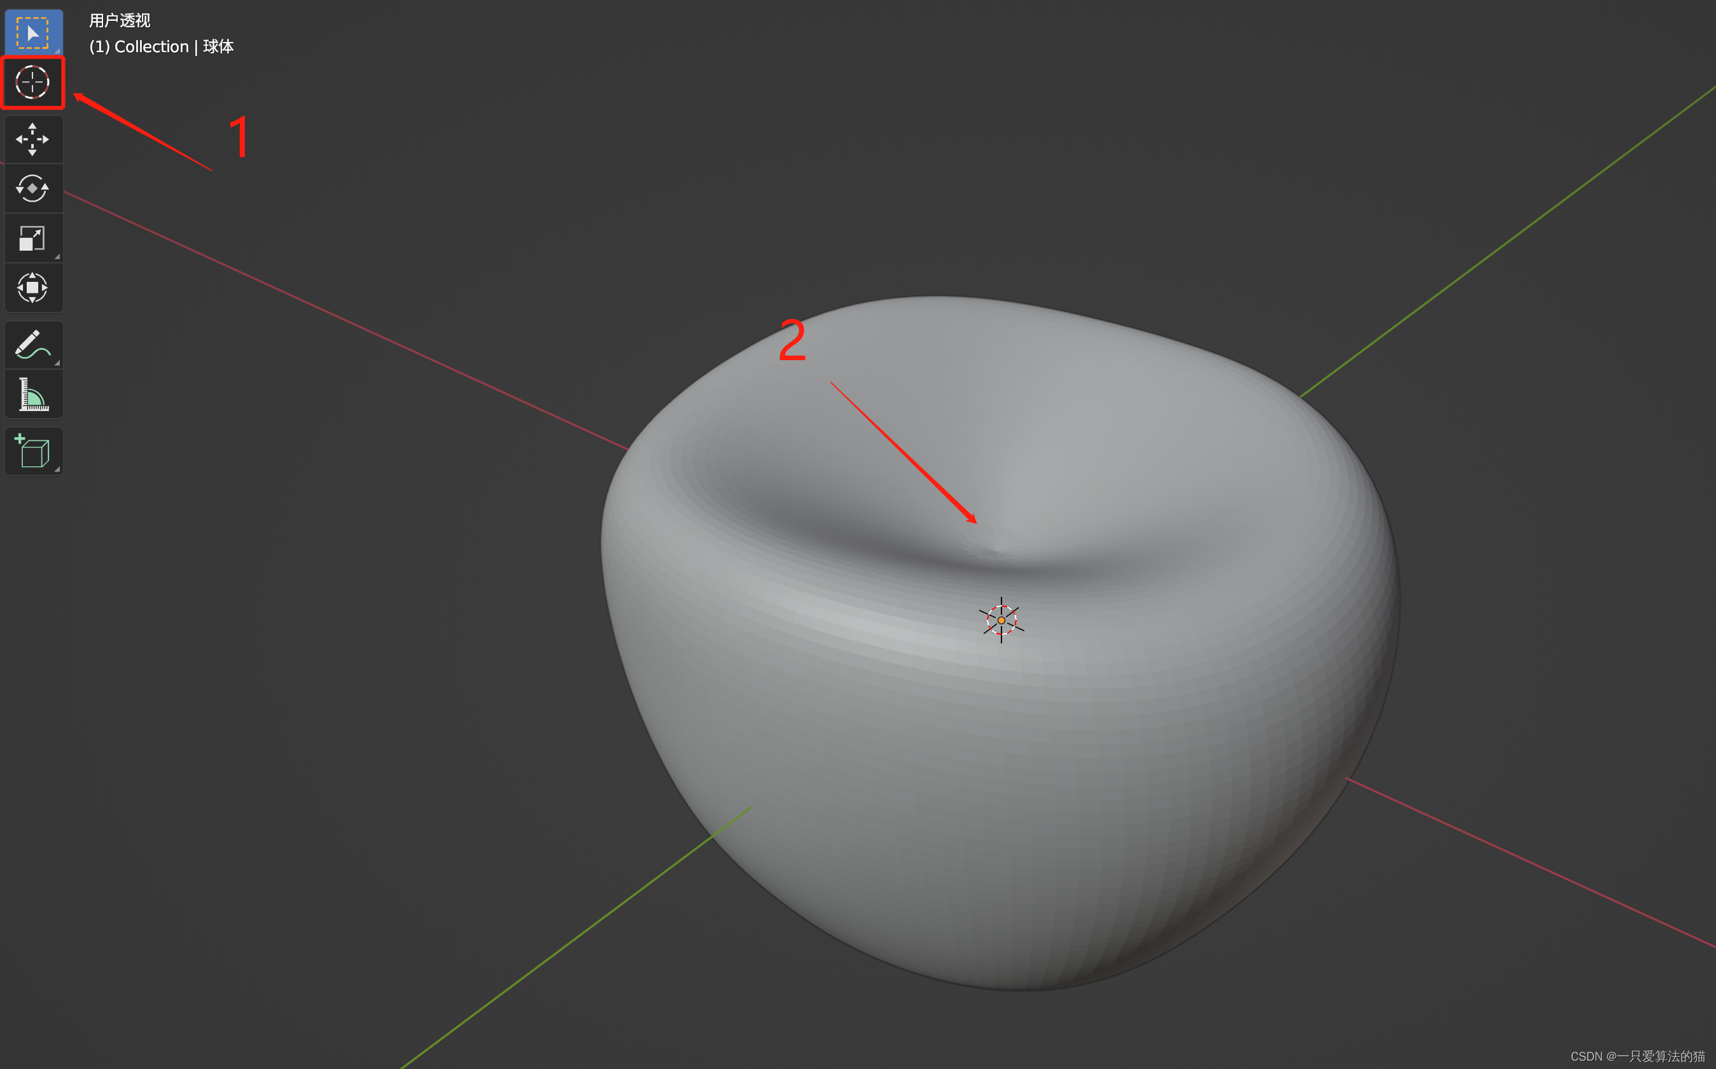Select the Select Box tool
Image resolution: width=1716 pixels, height=1069 pixels.
(32, 32)
